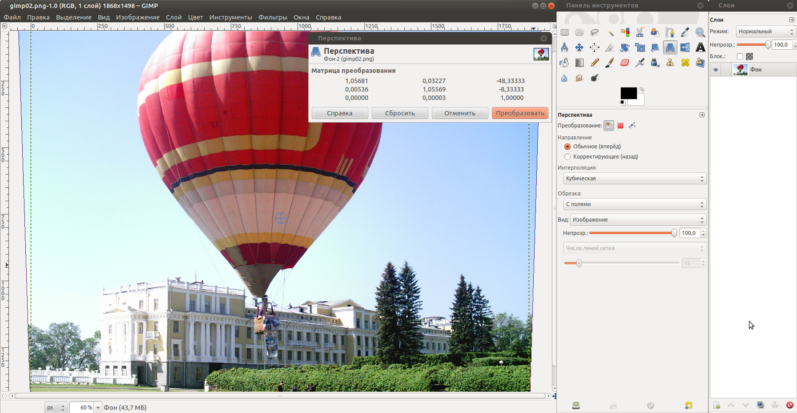Click the Преобразовать button
This screenshot has height=413, width=797.
pyautogui.click(x=519, y=113)
